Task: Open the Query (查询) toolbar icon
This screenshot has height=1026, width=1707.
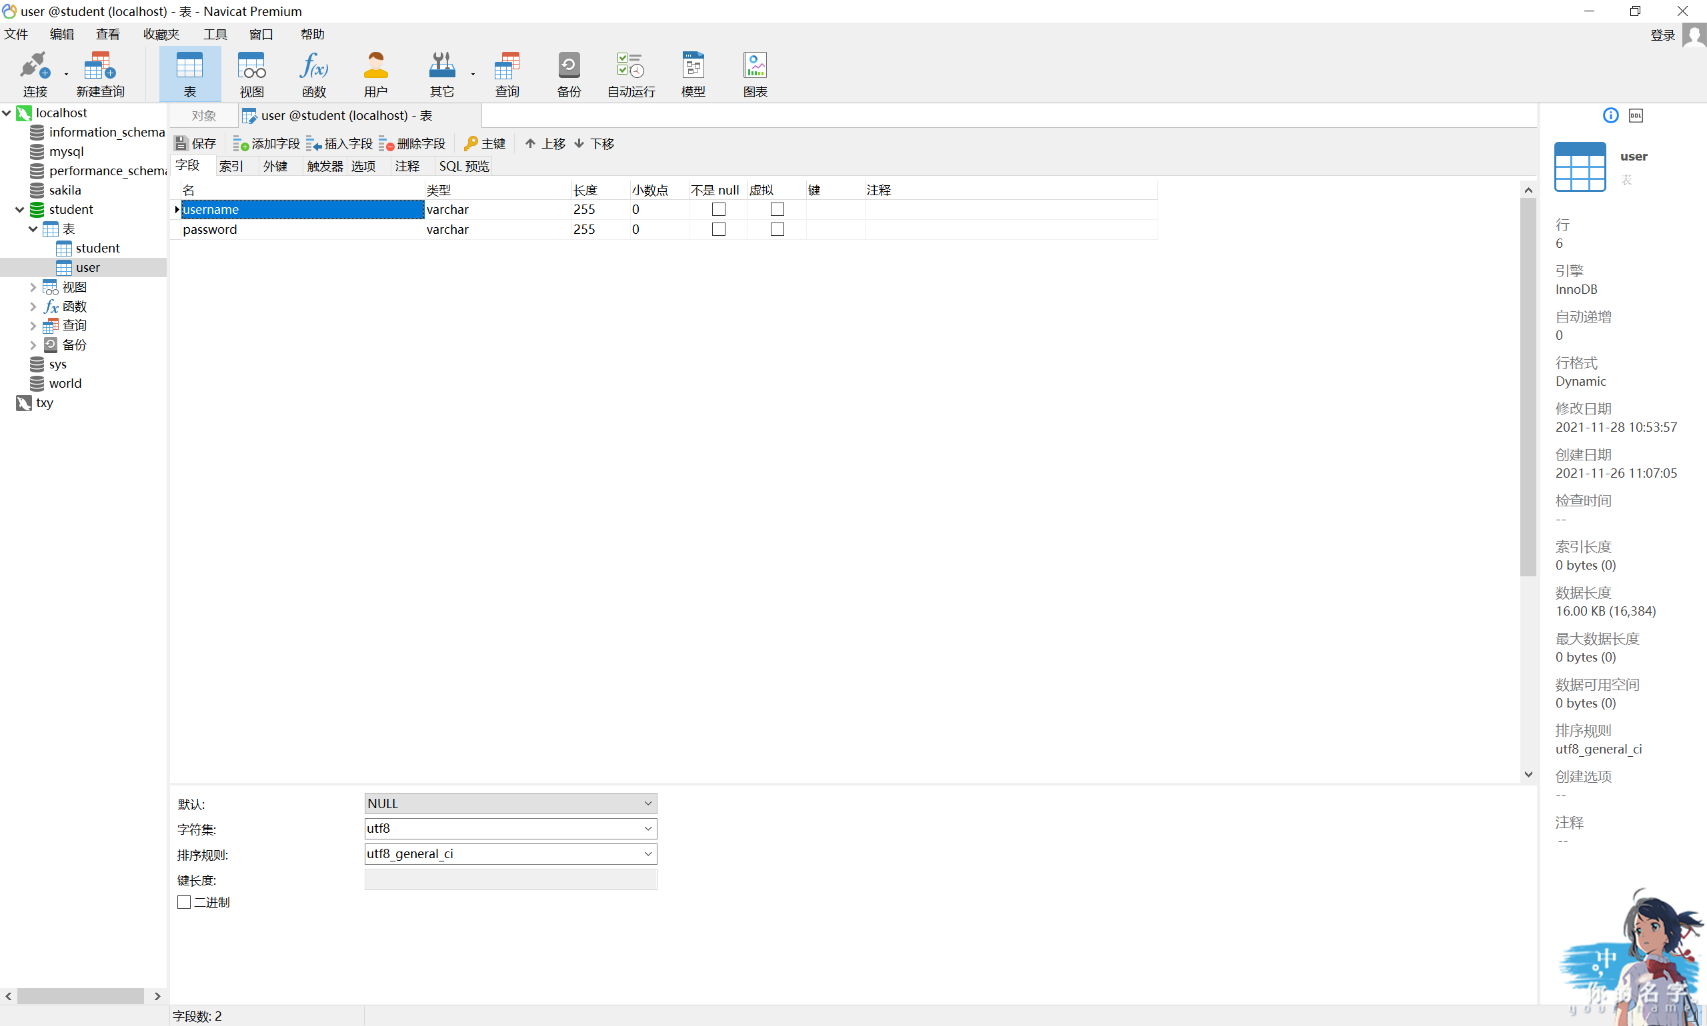Action: coord(507,74)
